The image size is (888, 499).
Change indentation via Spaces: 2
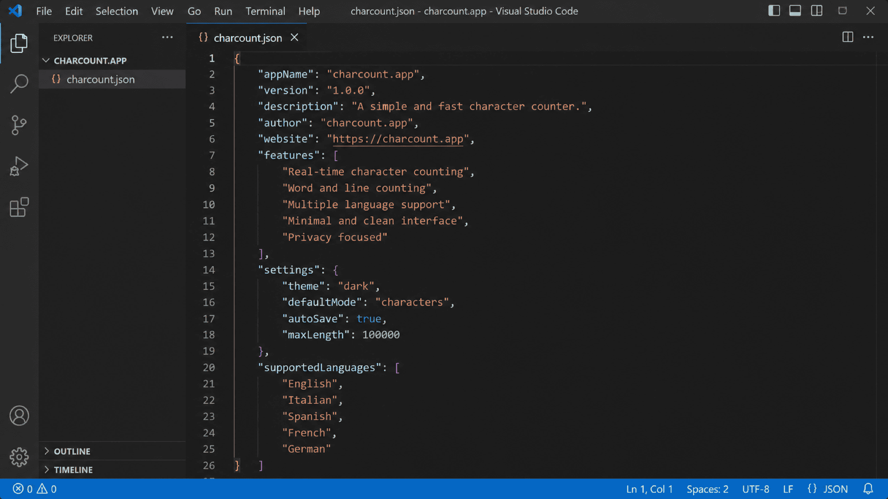coord(707,489)
